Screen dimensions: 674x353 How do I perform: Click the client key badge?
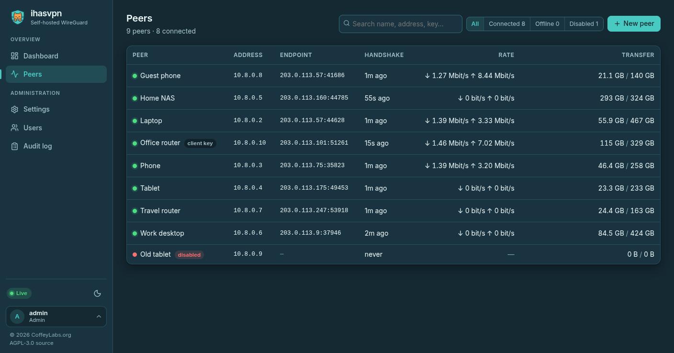point(200,143)
